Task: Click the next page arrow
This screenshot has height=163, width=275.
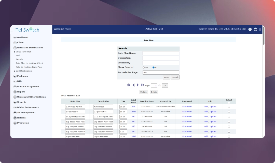Action: 138,85
